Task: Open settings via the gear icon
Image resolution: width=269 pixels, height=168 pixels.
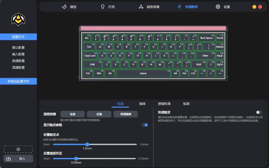Action: coord(218,7)
